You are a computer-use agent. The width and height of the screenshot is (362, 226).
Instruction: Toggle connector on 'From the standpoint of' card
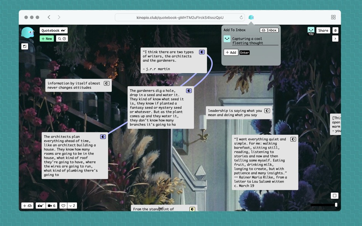coord(192,209)
